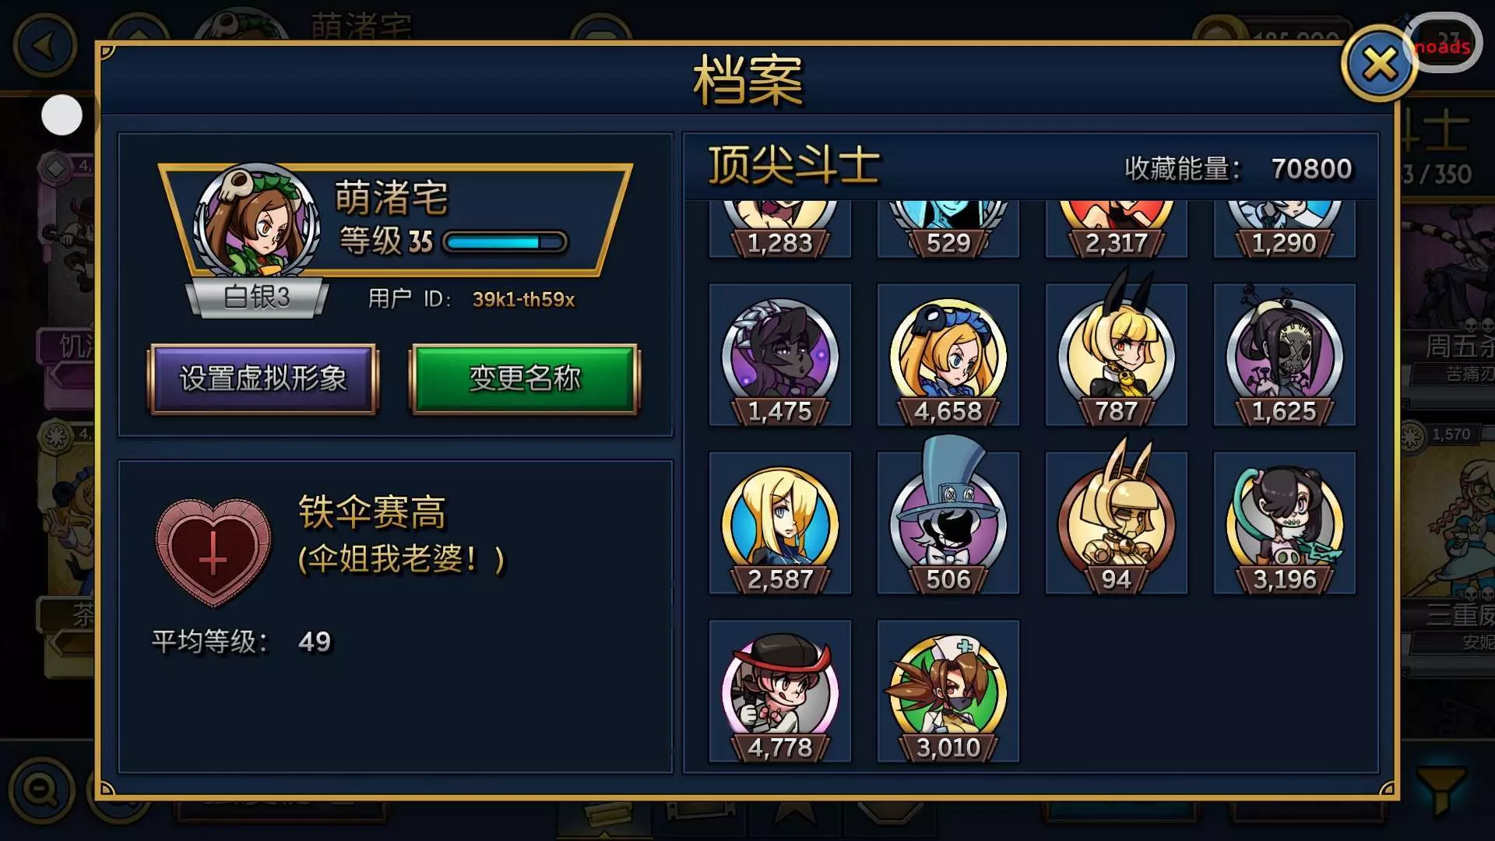Open the fighter portrait rated 3,196
Image resolution: width=1495 pixels, height=841 pixels.
[x=1284, y=523]
